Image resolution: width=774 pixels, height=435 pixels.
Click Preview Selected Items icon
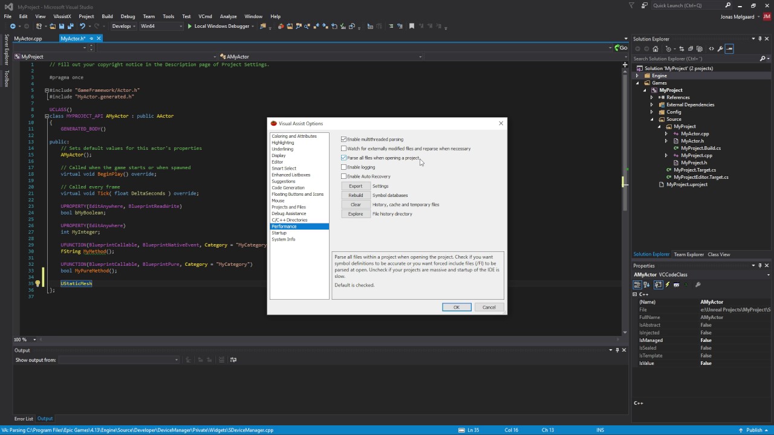(x=729, y=49)
